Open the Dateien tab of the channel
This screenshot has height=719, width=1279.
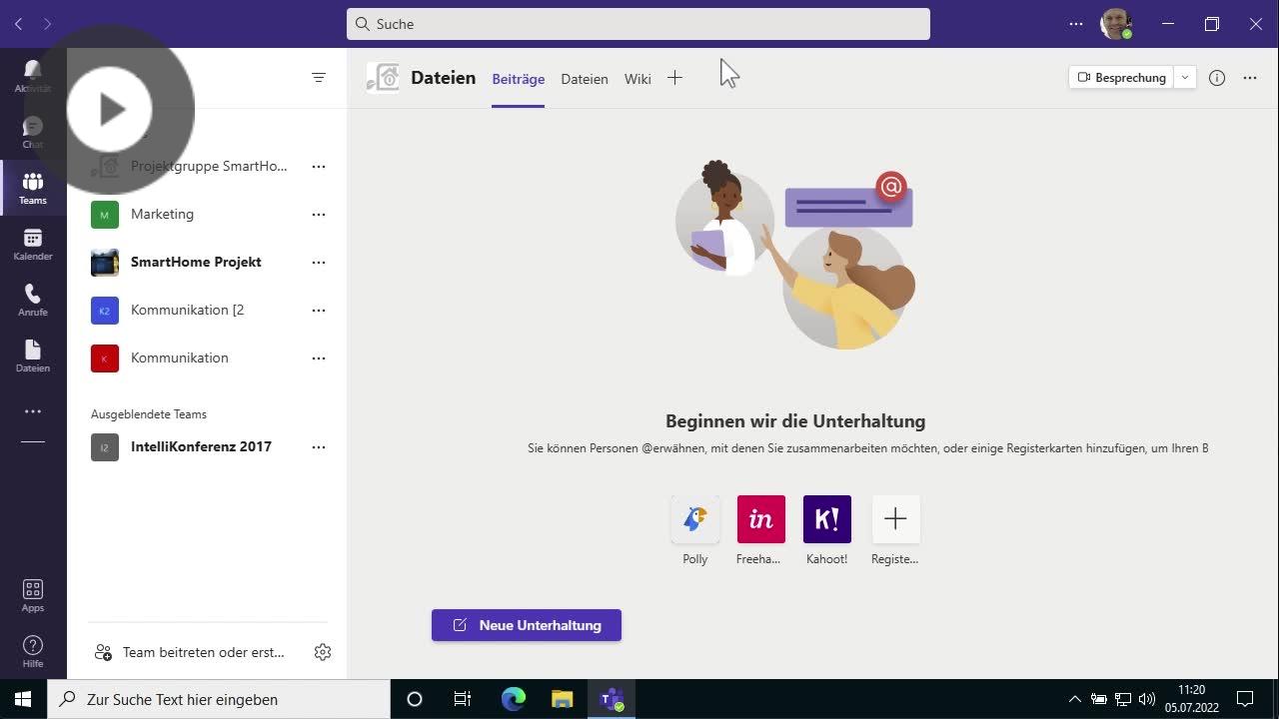(x=584, y=78)
